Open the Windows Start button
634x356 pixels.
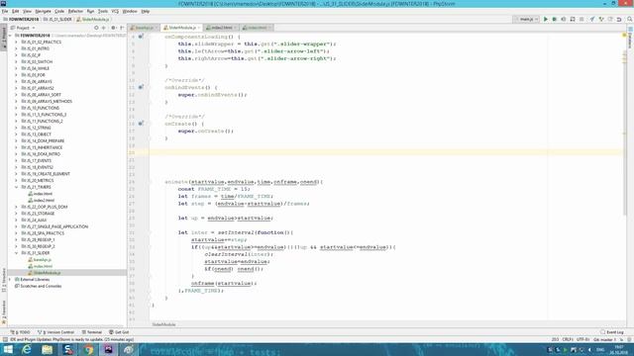(8, 349)
